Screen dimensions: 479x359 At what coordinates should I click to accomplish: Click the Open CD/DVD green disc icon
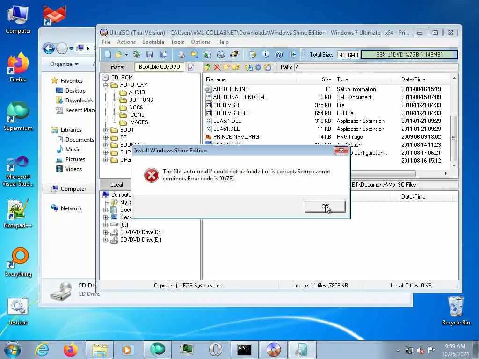(136, 55)
